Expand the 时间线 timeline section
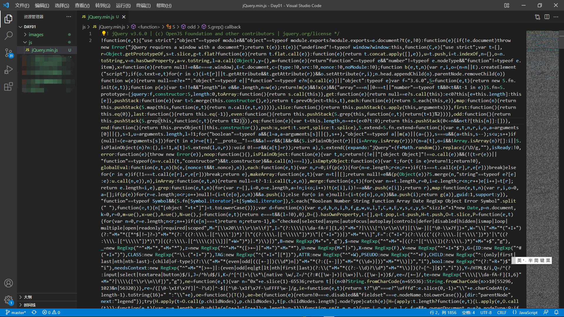 (x=47, y=305)
